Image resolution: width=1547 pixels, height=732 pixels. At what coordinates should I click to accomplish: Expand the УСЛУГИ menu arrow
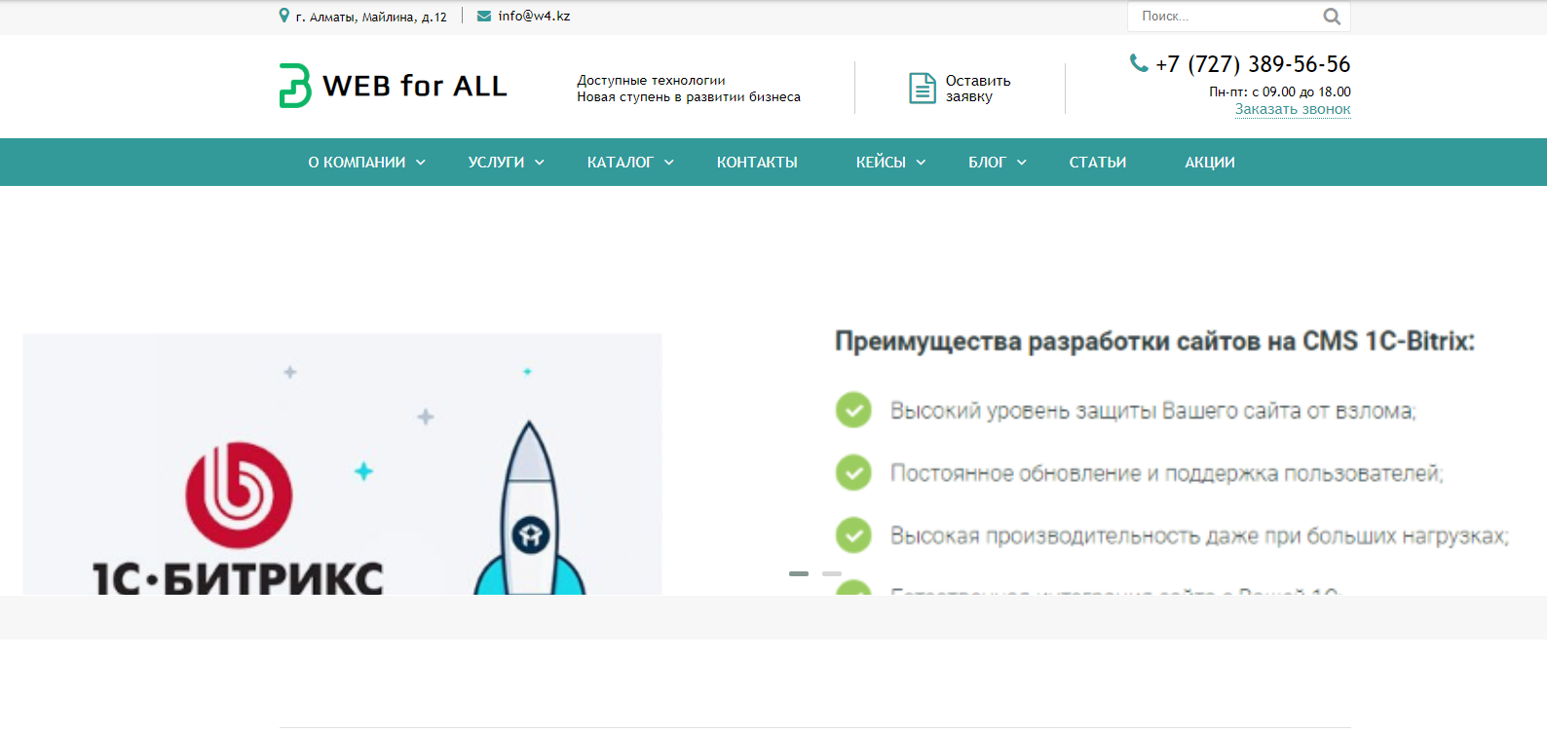pos(540,163)
